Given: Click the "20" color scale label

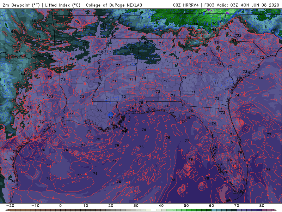Looking at the screenshot, I should (x=111, y=206).
